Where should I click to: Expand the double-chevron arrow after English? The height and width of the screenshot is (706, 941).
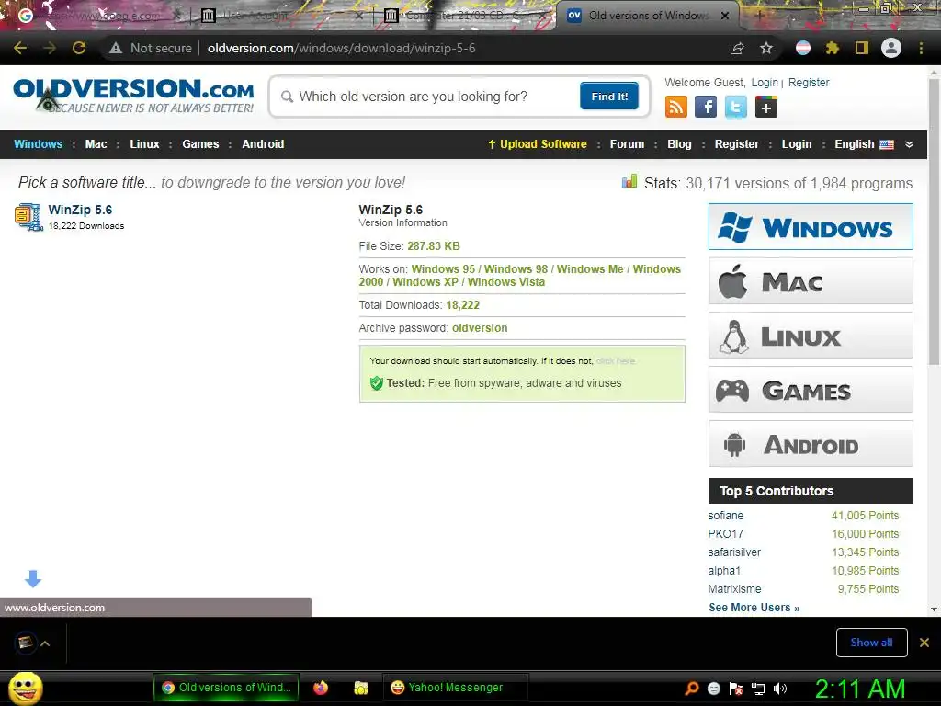(x=909, y=144)
